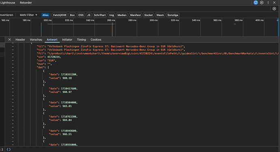Open the Header tab
280x152 pixels.
20,40
